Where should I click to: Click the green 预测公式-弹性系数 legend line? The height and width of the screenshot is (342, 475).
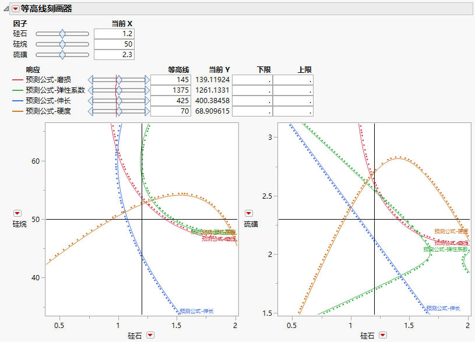pos(17,90)
